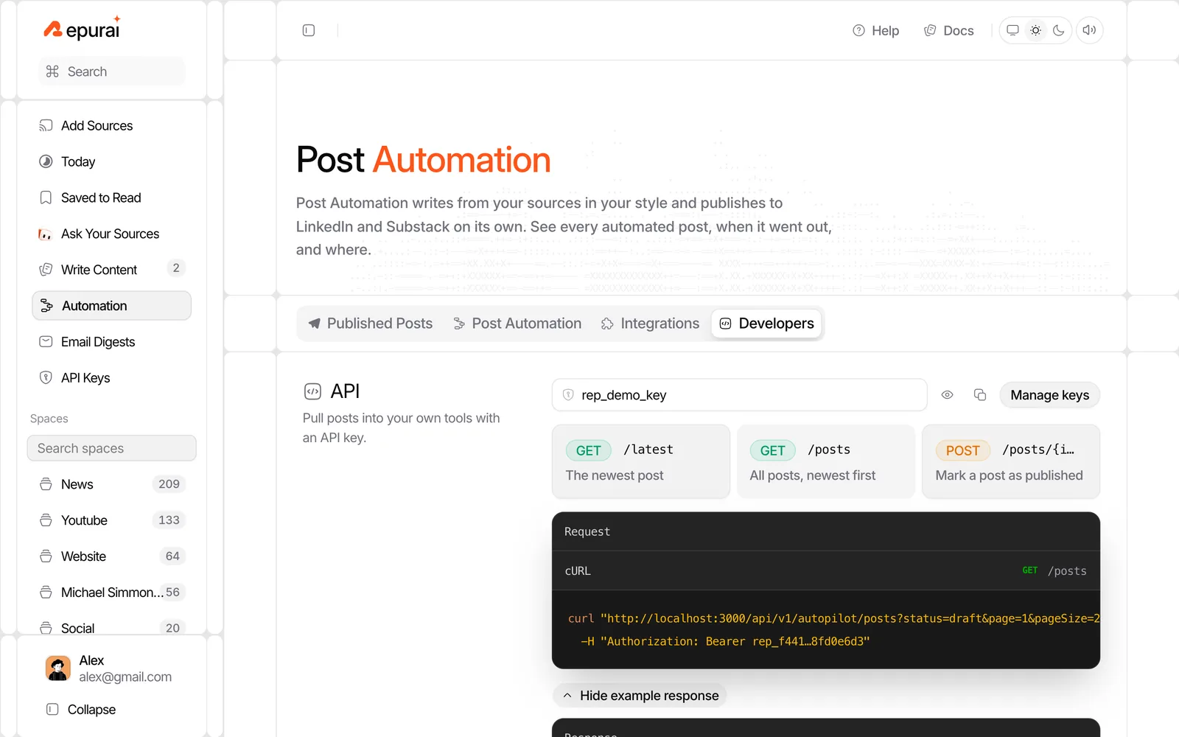The image size is (1179, 737).
Task: Open the Website space
Action: [112, 556]
